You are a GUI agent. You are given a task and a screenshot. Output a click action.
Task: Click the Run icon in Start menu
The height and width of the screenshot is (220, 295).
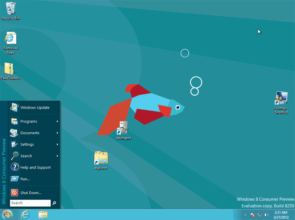click(14, 179)
